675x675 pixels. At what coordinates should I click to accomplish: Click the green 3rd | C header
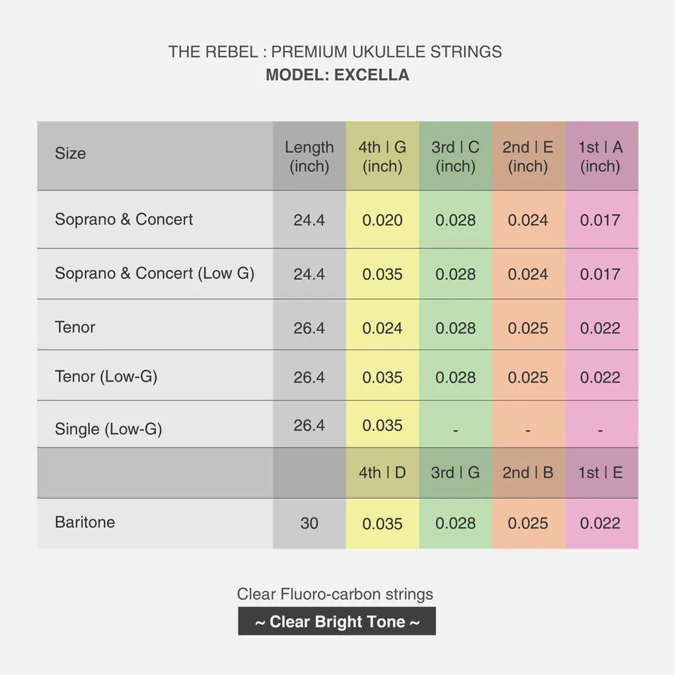[x=456, y=156]
